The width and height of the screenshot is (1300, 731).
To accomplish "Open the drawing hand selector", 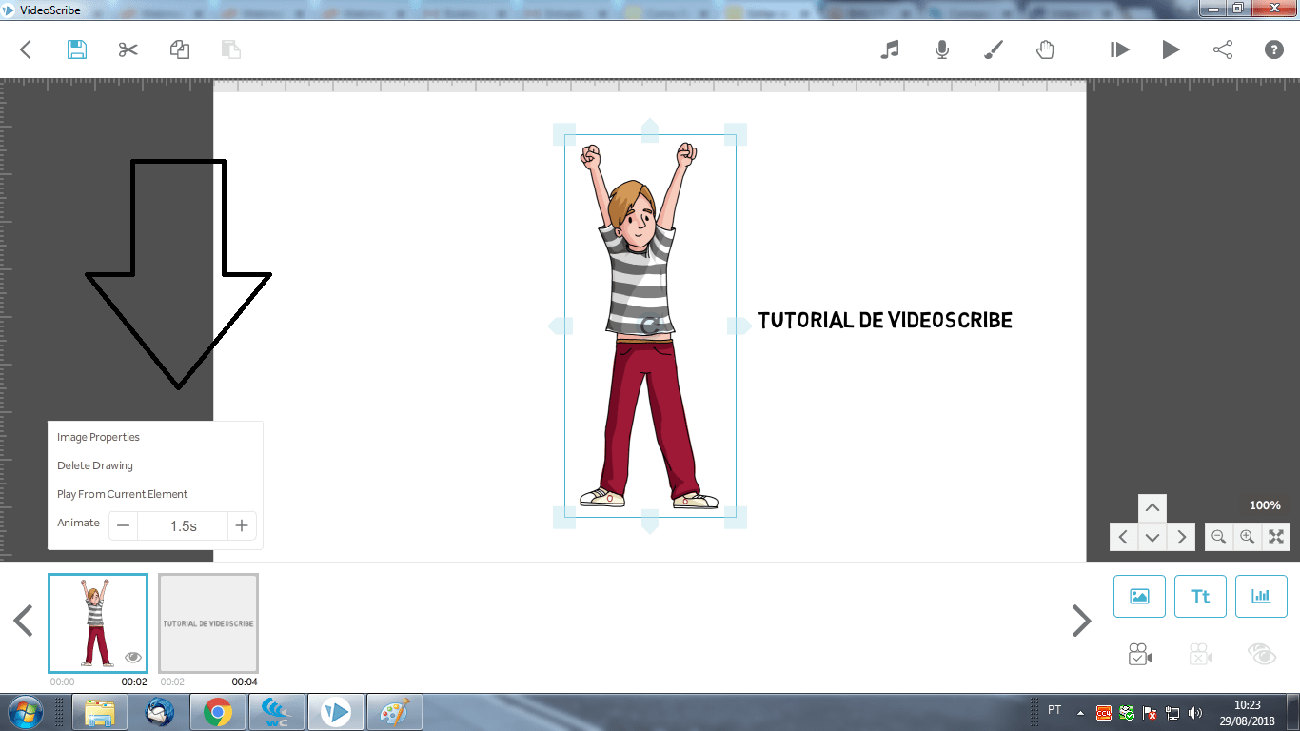I will 1045,49.
